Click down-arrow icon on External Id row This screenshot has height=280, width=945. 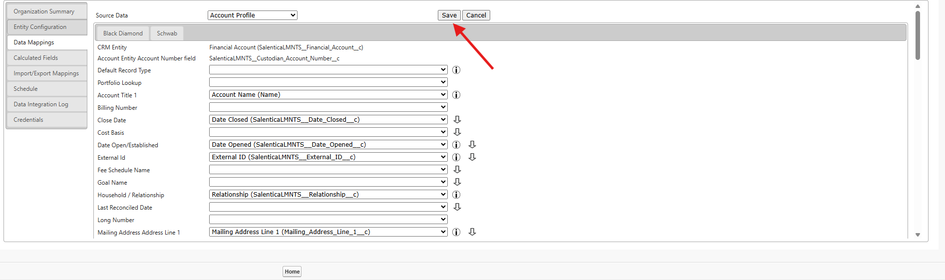(472, 157)
